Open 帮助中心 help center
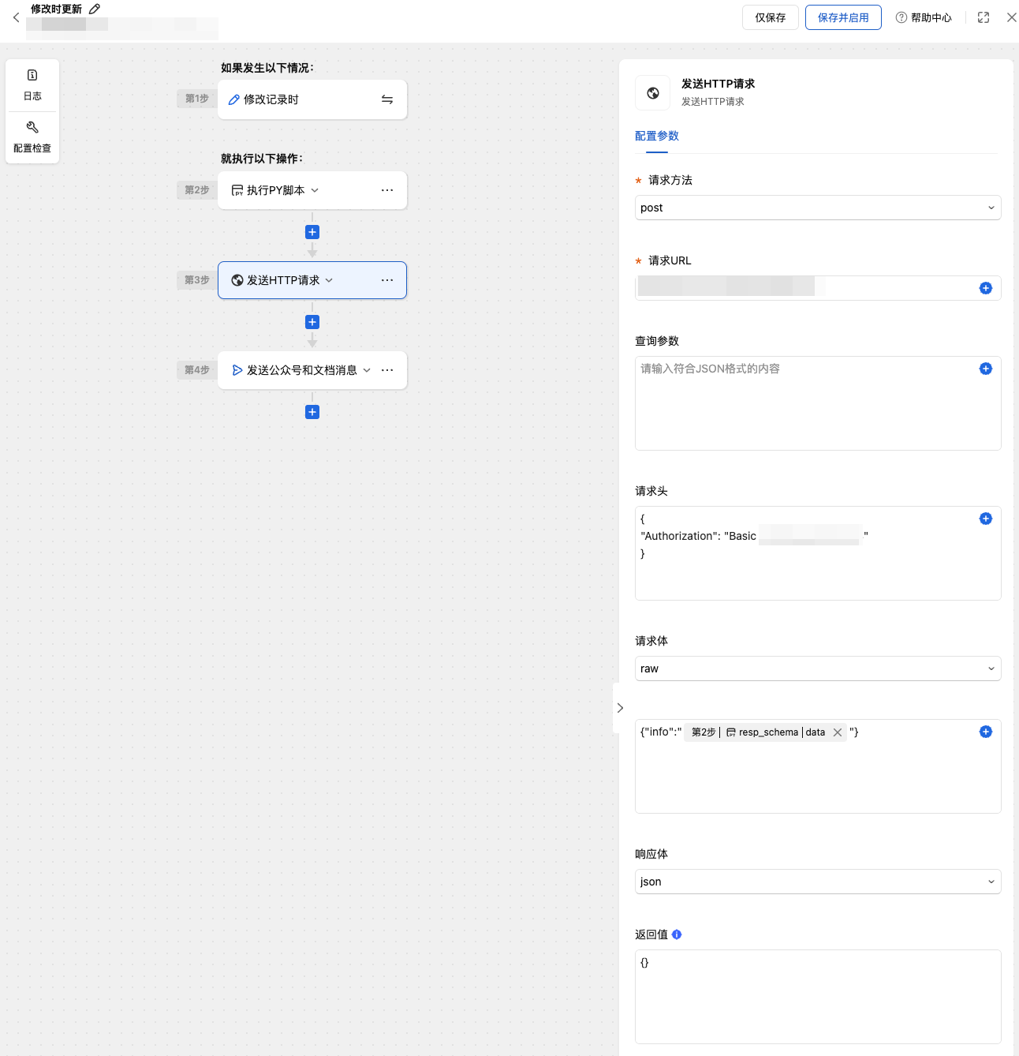This screenshot has height=1056, width=1019. [924, 17]
